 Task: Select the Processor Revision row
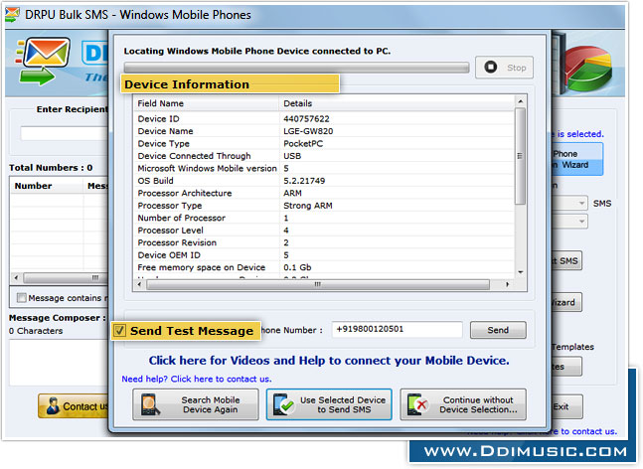tap(324, 242)
